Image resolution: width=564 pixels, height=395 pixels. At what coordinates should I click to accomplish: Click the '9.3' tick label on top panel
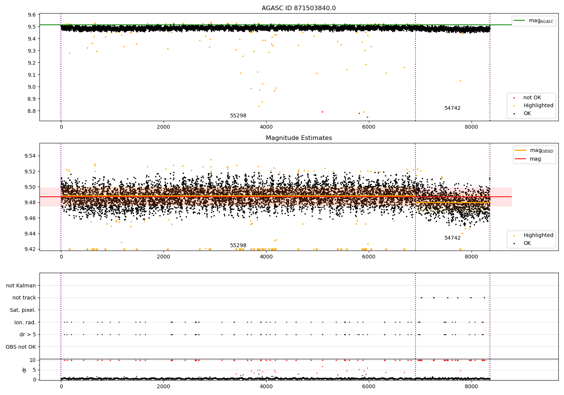pyautogui.click(x=32, y=51)
